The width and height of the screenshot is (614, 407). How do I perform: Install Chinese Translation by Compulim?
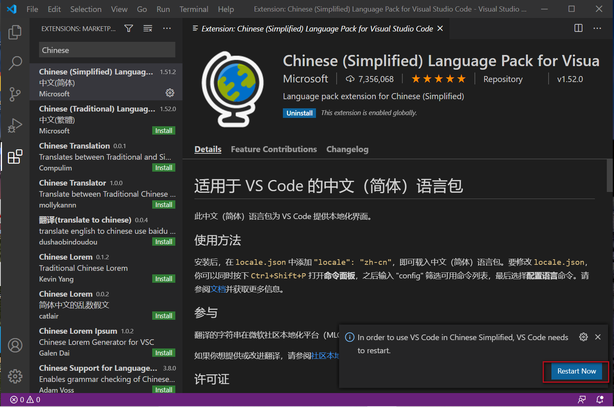click(x=164, y=168)
